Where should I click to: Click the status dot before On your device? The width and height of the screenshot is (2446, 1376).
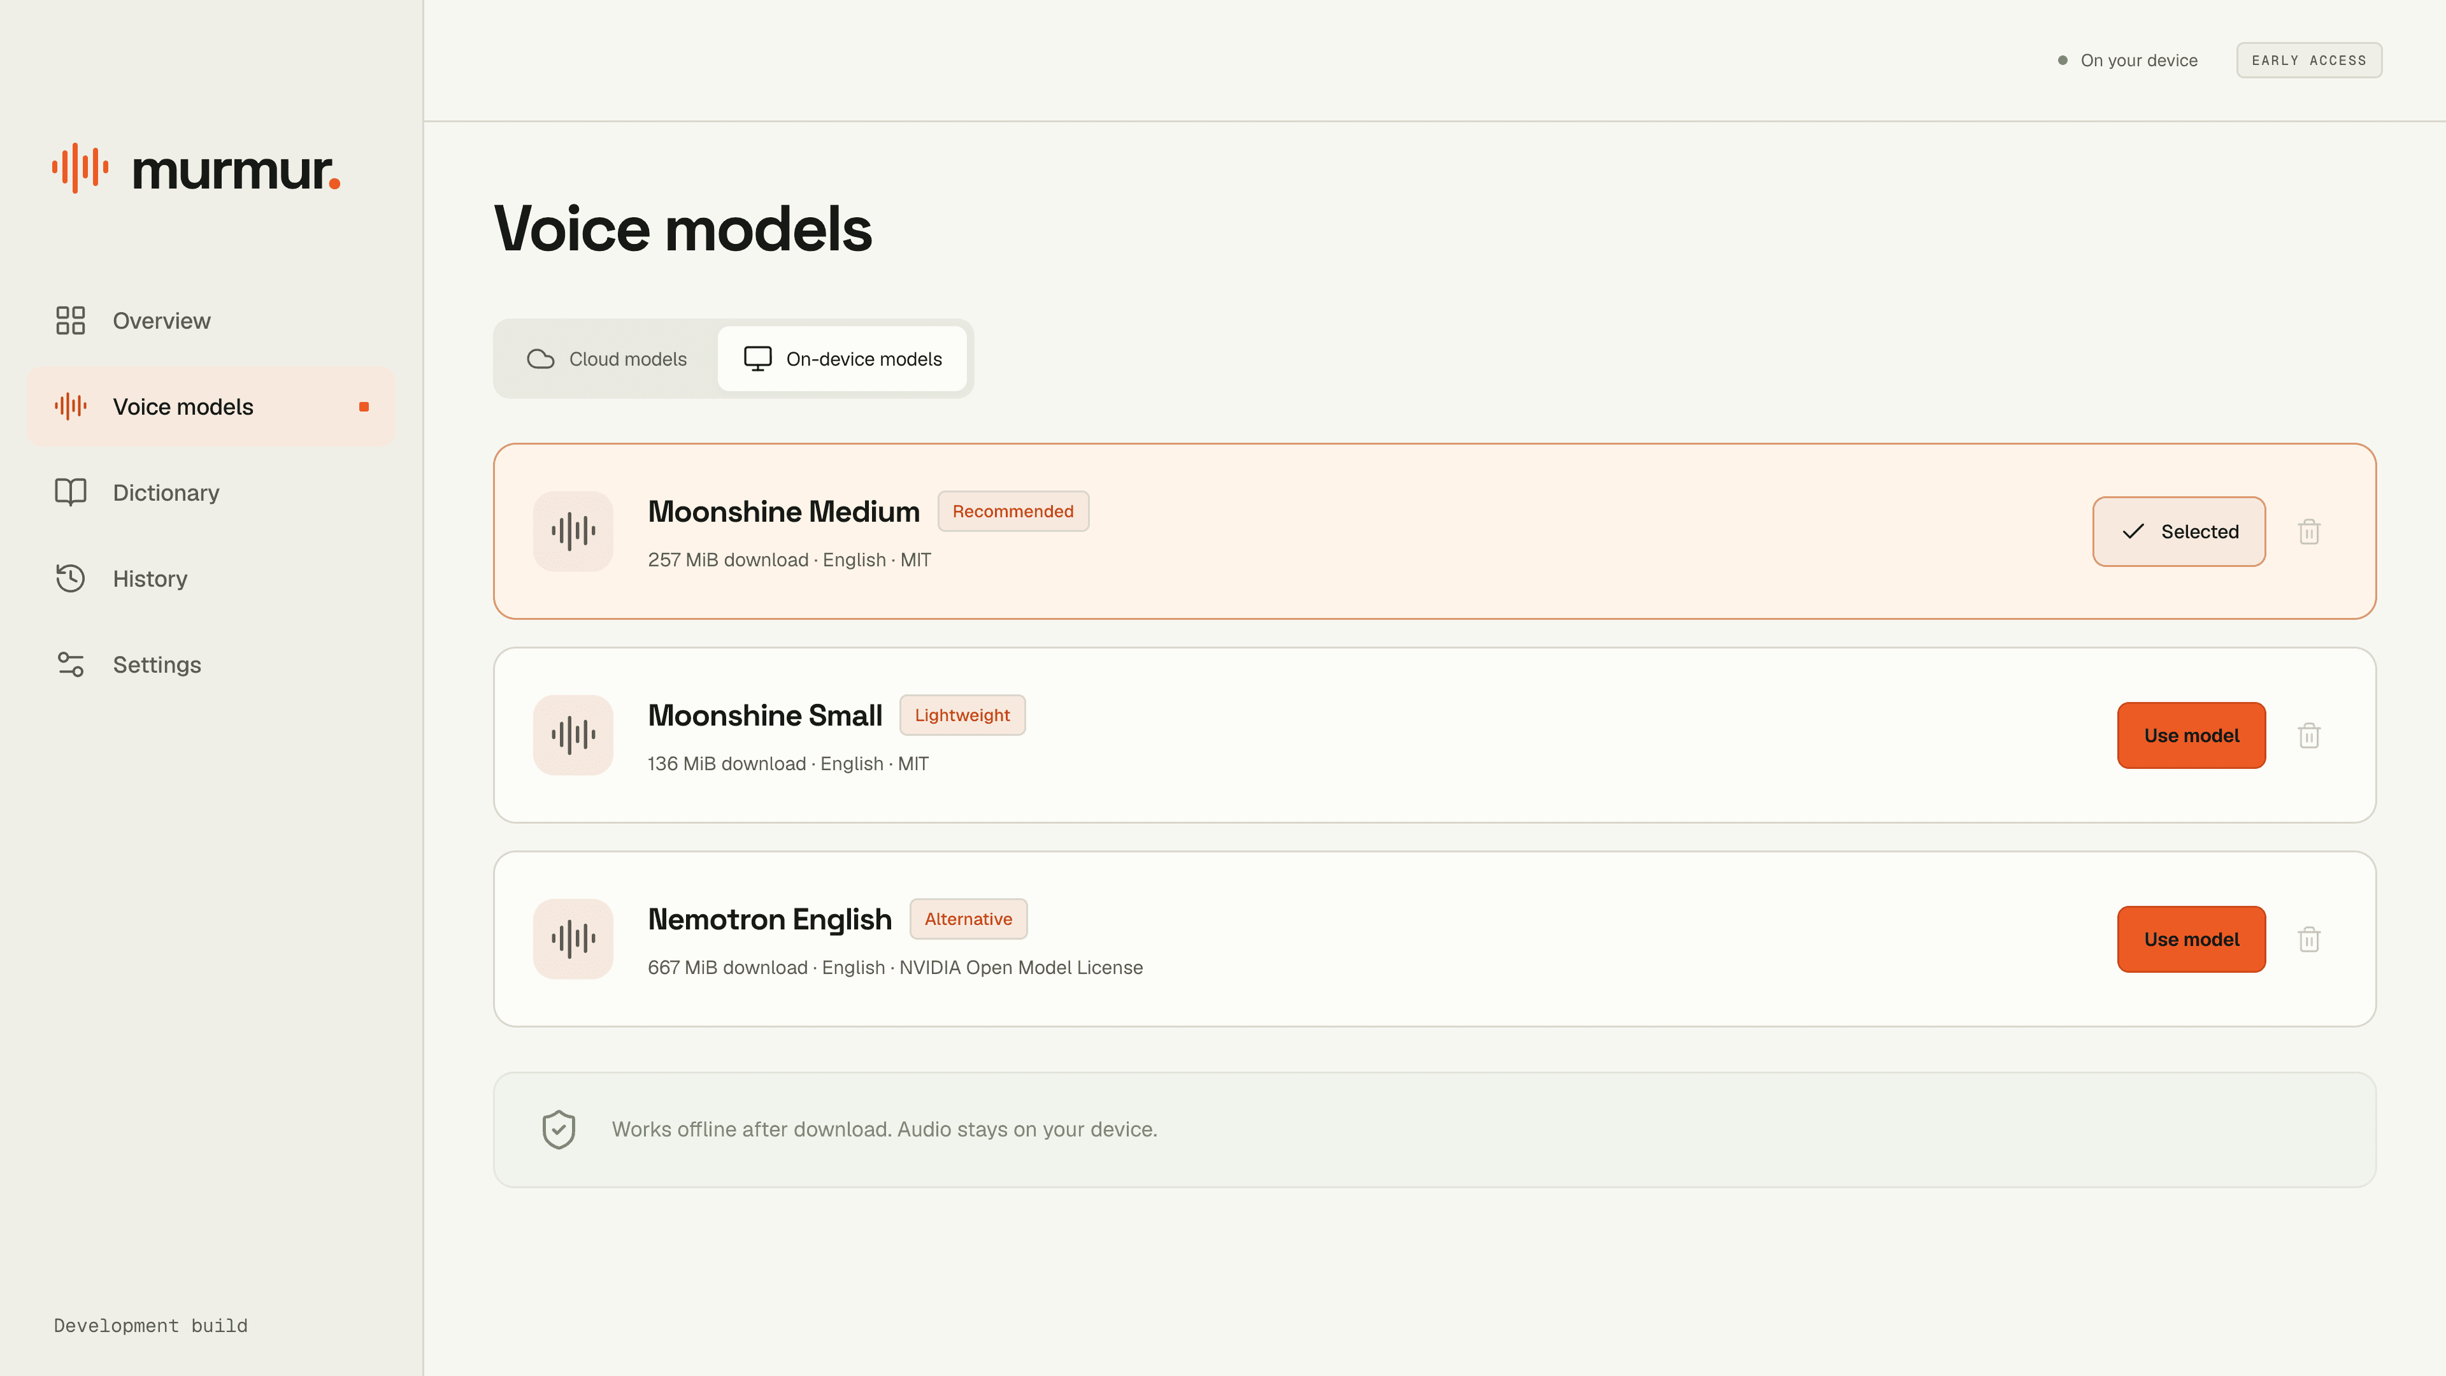pyautogui.click(x=2063, y=60)
